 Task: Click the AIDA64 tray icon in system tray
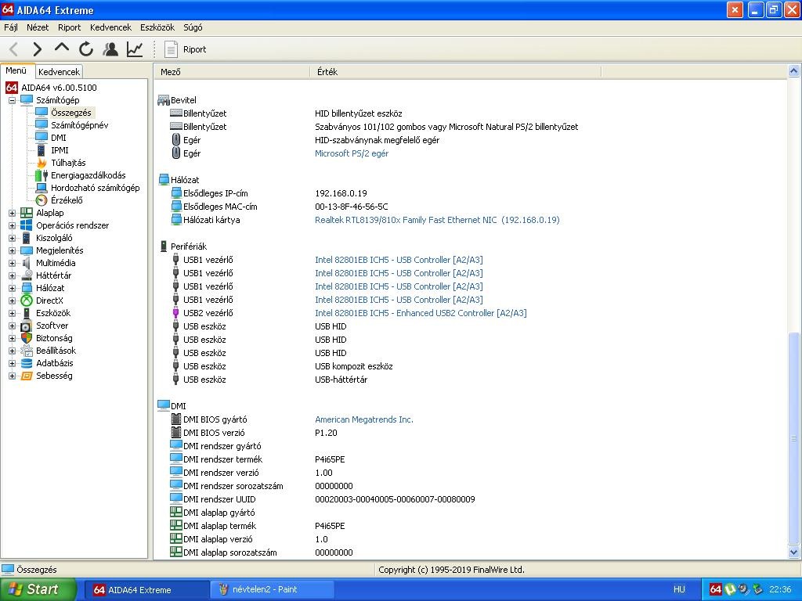click(716, 589)
